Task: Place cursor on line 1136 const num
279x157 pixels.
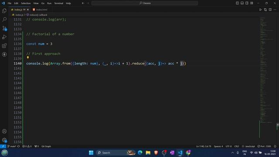Action: coord(39,44)
